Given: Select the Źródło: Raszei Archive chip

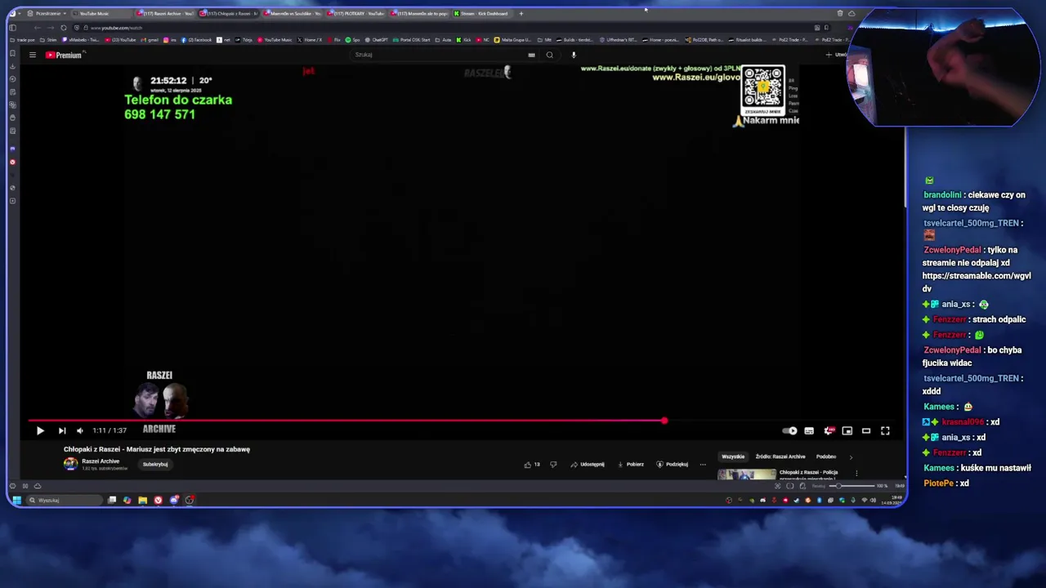Looking at the screenshot, I should pyautogui.click(x=780, y=457).
